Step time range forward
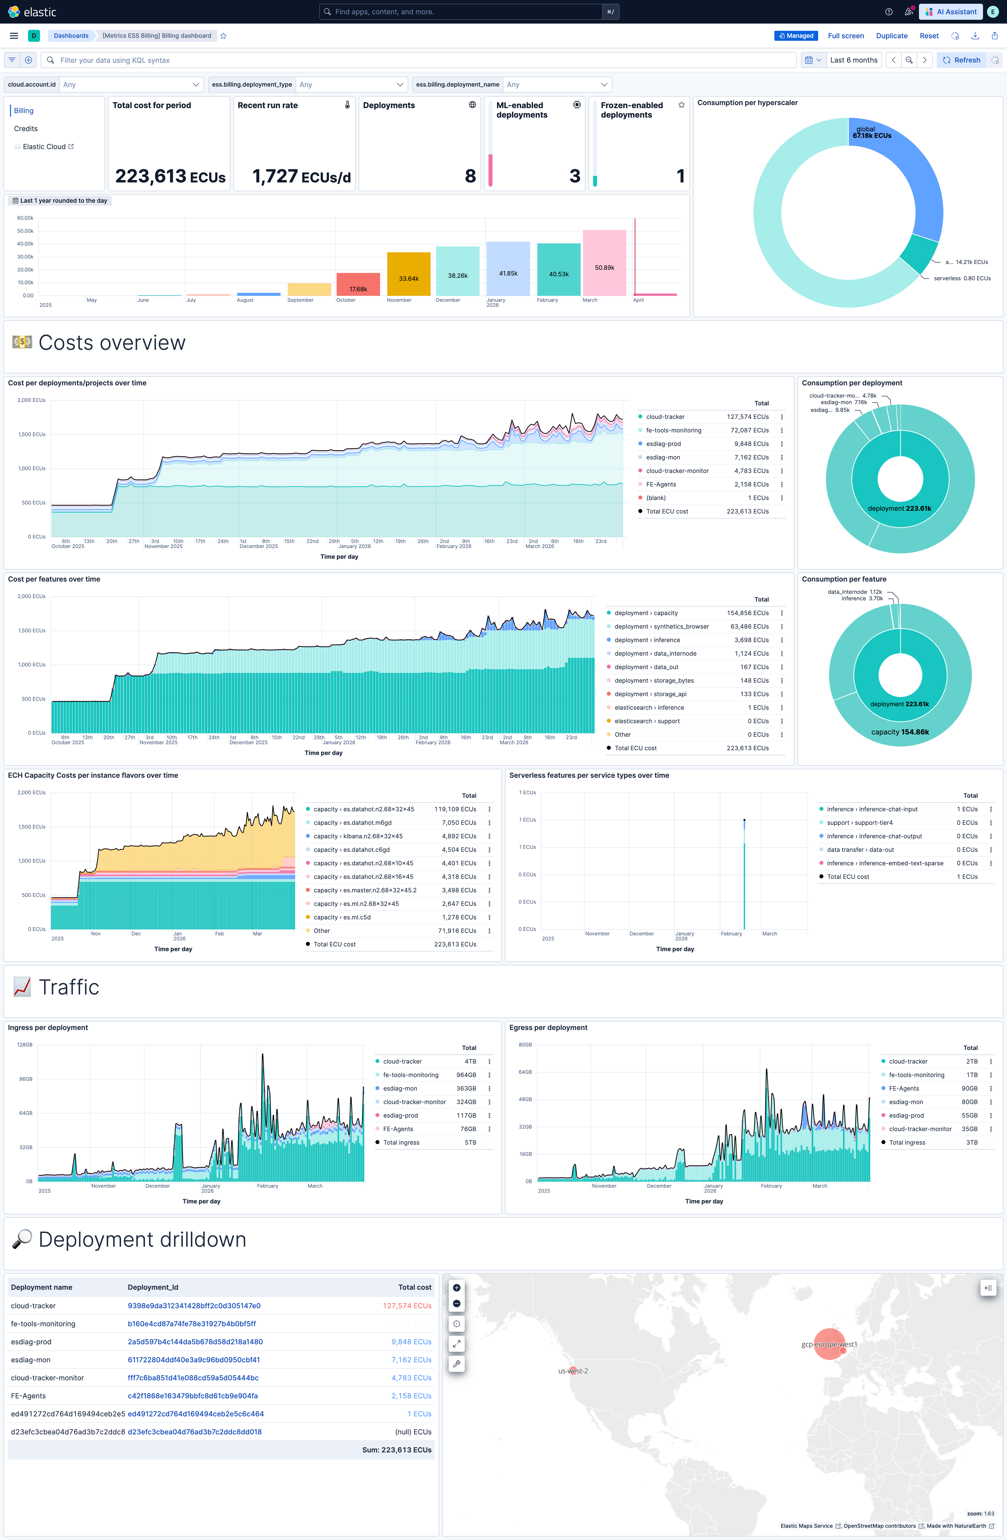This screenshot has height=1540, width=1007. point(925,60)
